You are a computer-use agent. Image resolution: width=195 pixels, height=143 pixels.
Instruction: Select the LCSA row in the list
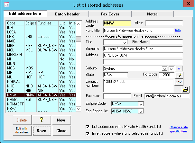[x=41, y=32]
